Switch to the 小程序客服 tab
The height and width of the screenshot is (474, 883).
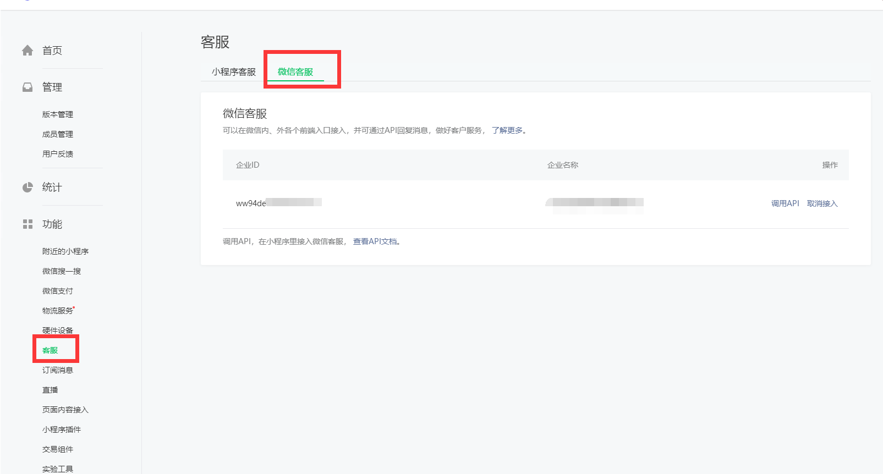click(x=234, y=72)
